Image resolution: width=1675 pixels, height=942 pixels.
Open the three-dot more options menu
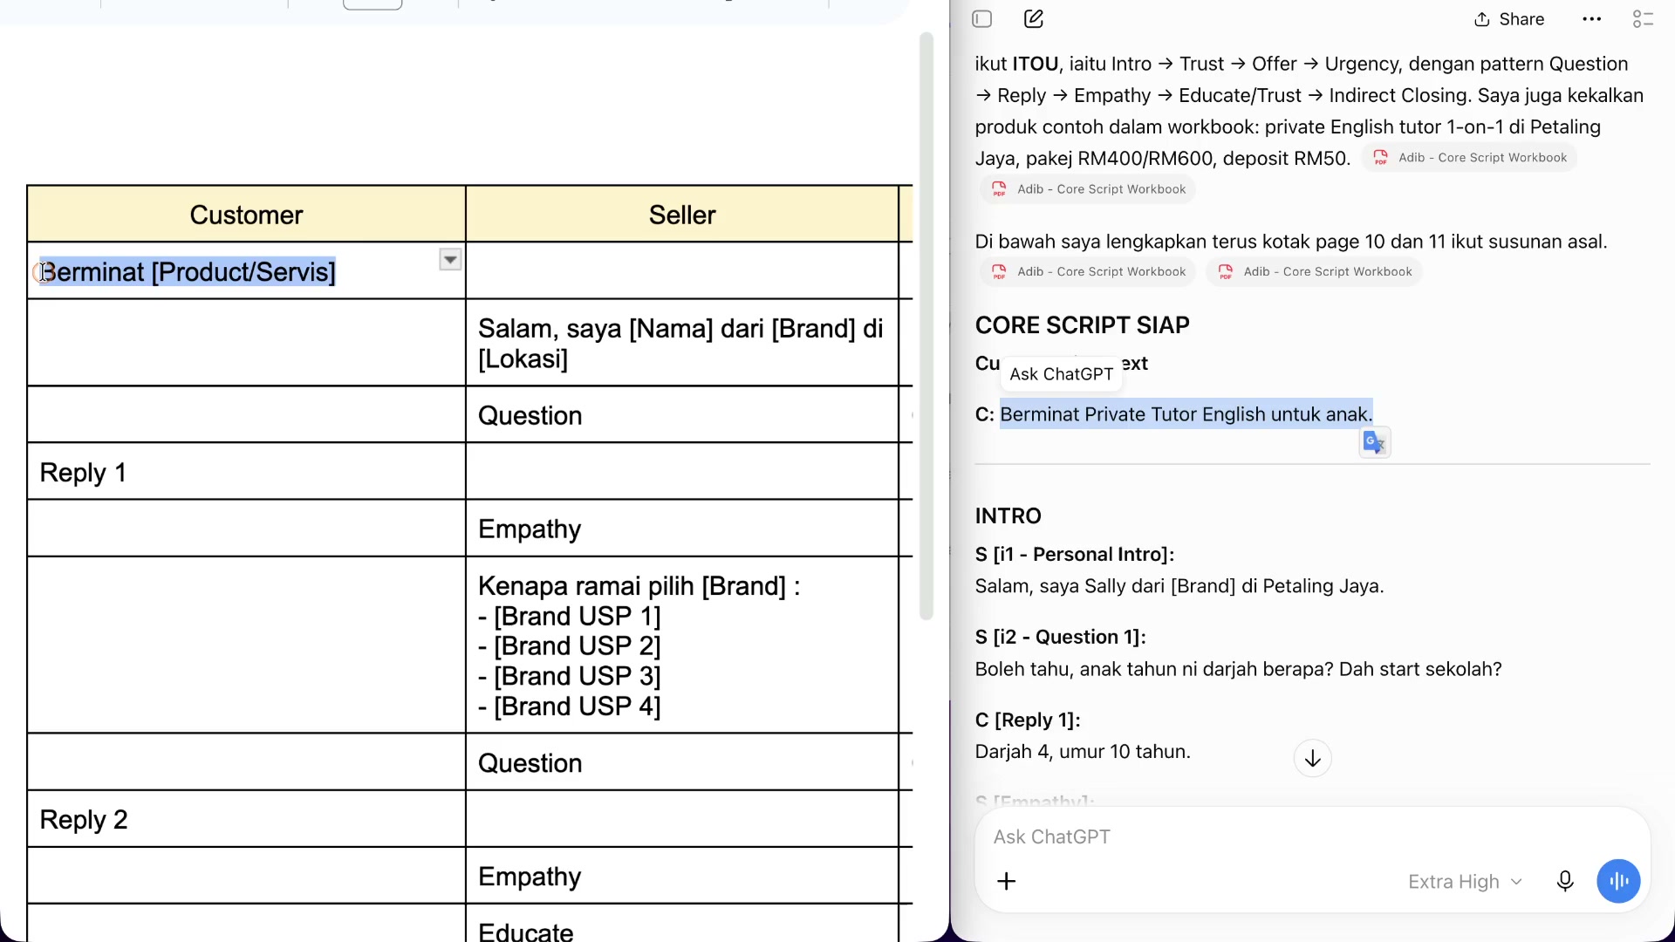click(1592, 19)
